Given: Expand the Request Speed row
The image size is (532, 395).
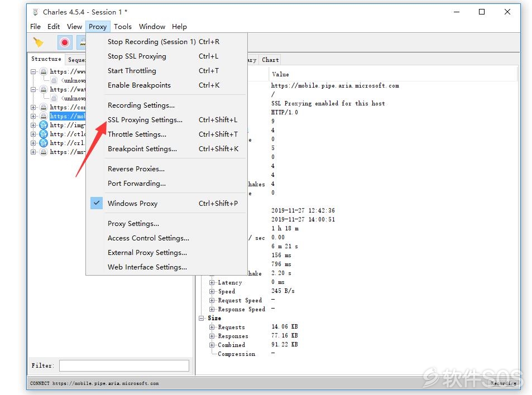Looking at the screenshot, I should 212,300.
